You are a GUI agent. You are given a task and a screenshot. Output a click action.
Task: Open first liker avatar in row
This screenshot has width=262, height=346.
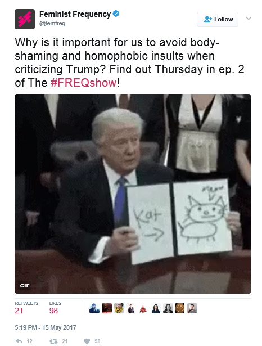click(94, 308)
